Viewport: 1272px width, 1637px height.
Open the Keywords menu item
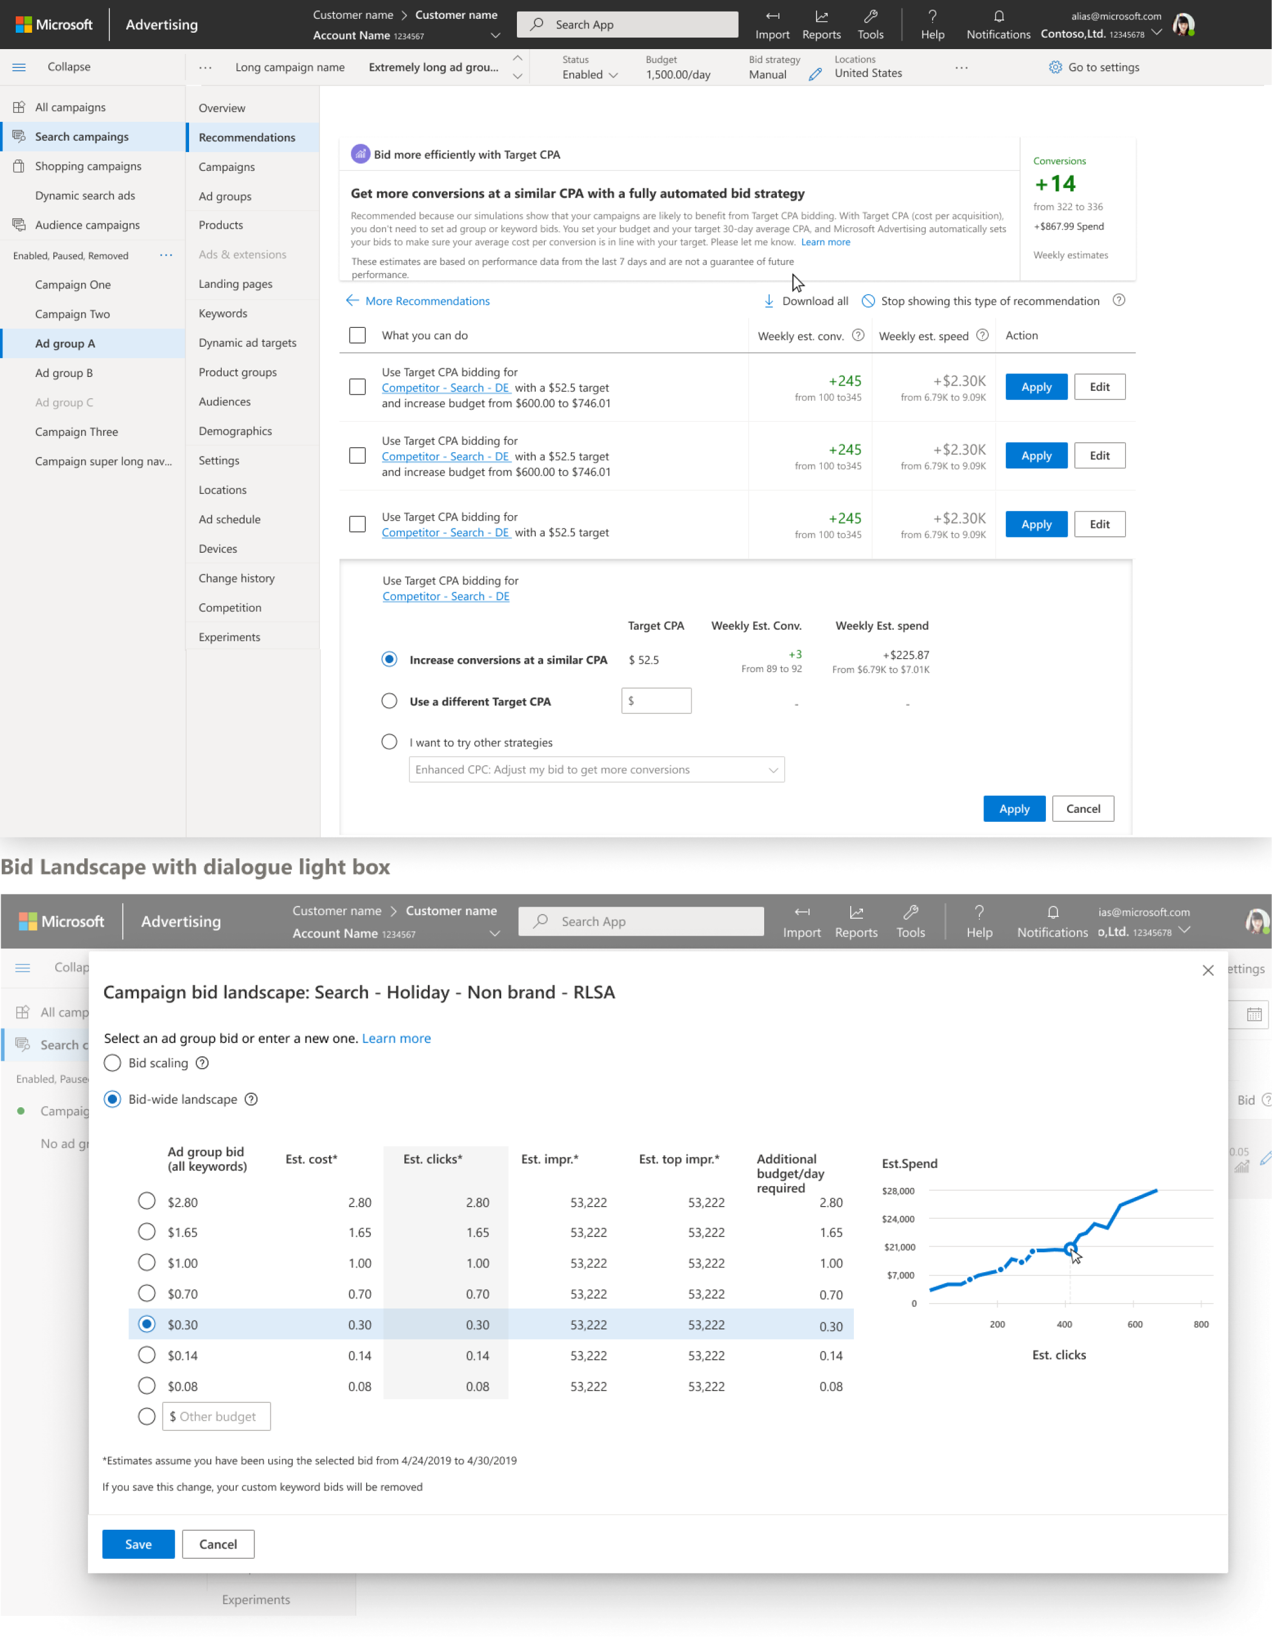(222, 313)
